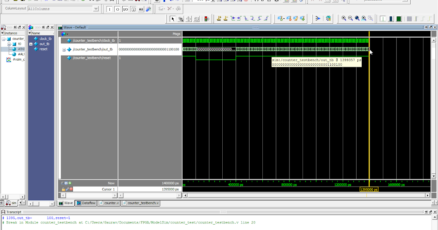Viewport: 438px width, 230px height.
Task: Click the Zoom In magnifier icon
Action: pos(344,19)
